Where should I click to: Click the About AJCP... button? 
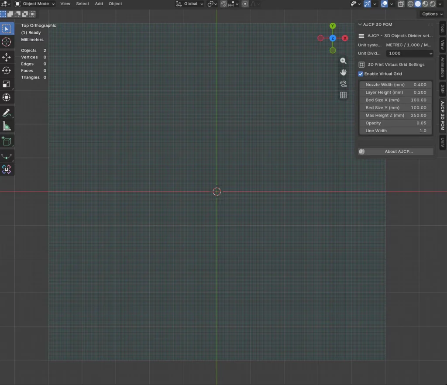395,151
